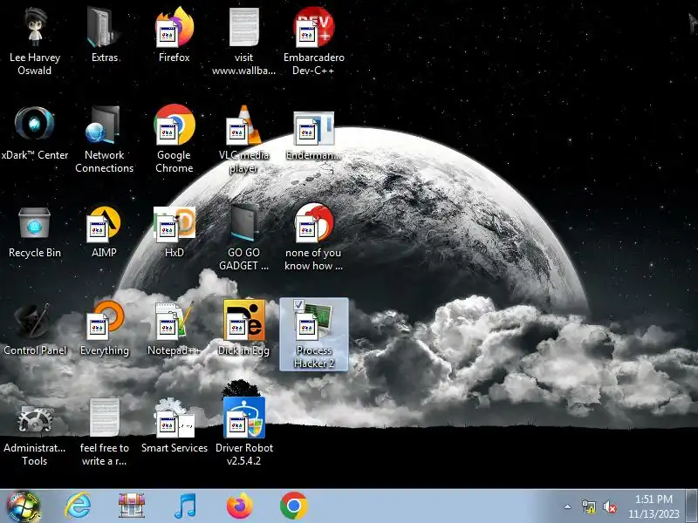Open the muted volume tray icon
Screen dimensions: 698x523
click(x=610, y=506)
